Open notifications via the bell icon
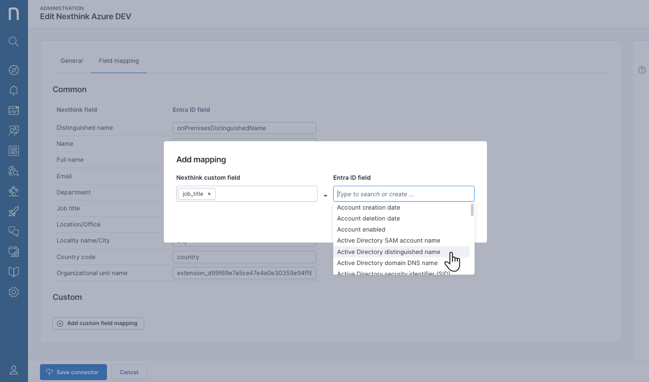 14,90
